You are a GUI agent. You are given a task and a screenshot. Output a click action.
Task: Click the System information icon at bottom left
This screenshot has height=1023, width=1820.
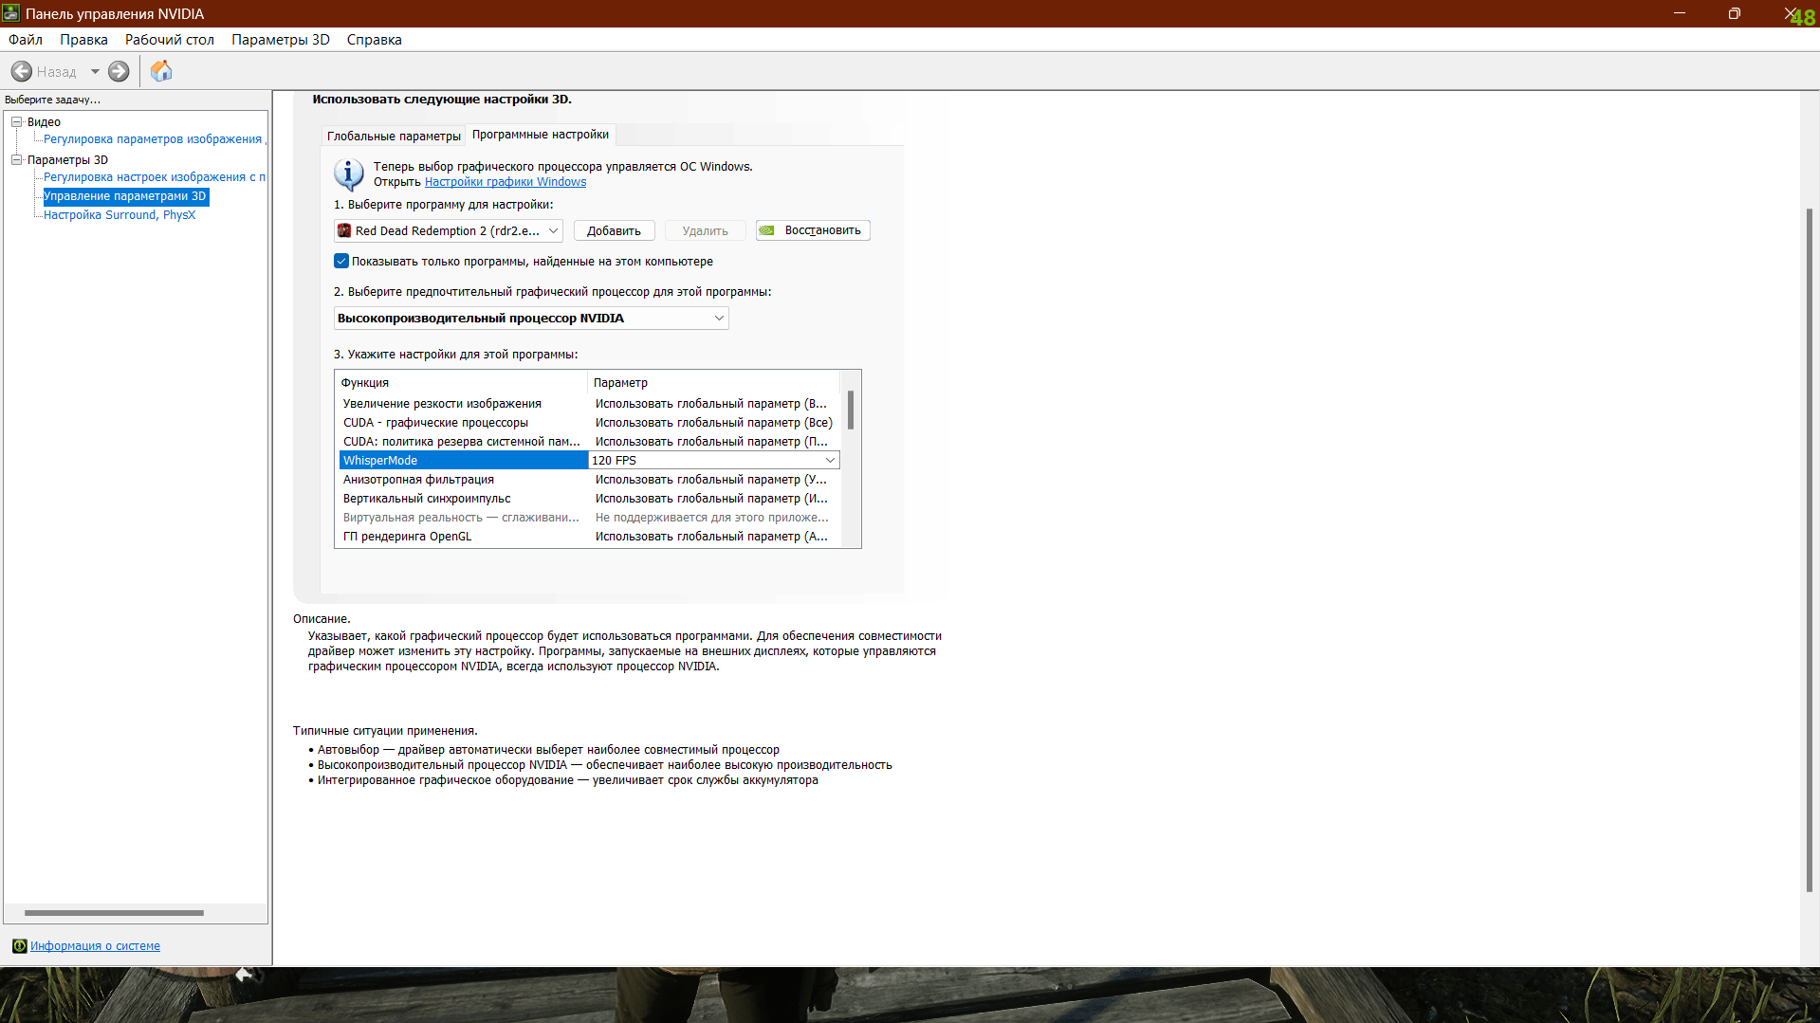(x=19, y=946)
